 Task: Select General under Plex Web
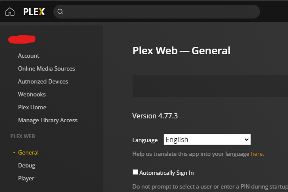(28, 152)
